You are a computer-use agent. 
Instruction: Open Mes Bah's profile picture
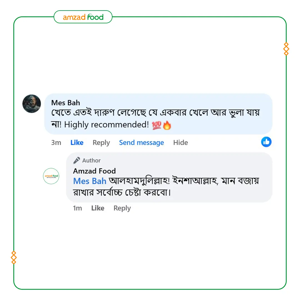[32, 104]
